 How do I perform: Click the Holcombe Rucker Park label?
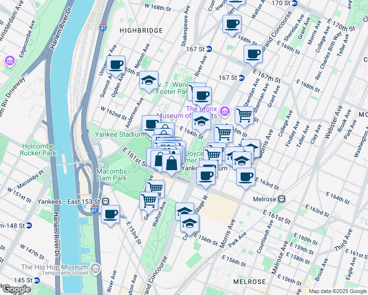(x=38, y=149)
